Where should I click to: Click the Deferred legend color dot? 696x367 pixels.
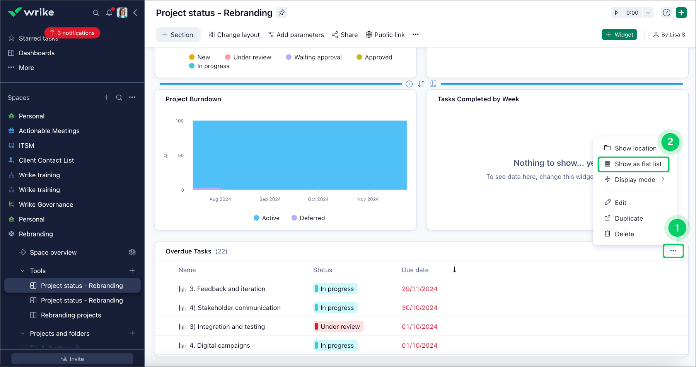294,218
